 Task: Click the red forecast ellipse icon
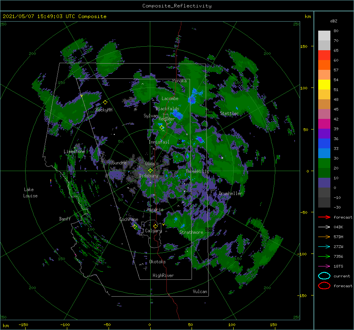(324, 286)
